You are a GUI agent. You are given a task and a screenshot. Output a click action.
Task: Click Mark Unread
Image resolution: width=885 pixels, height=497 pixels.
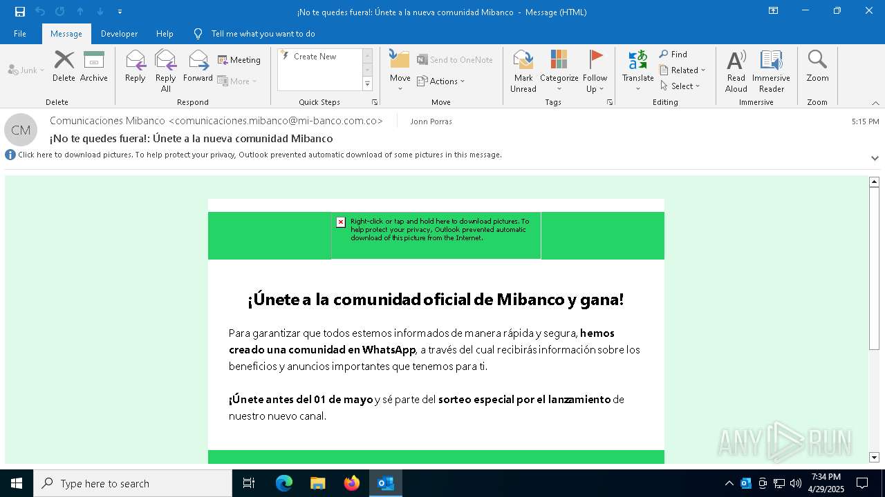click(x=523, y=71)
